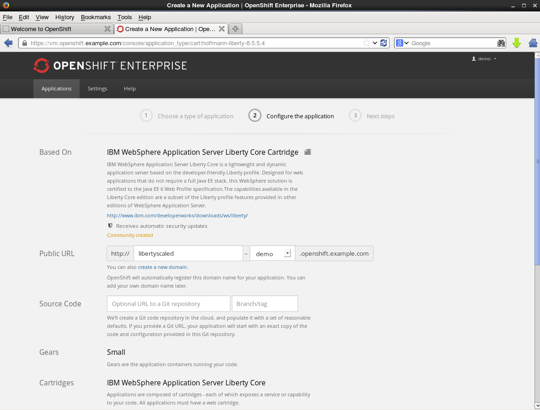The height and width of the screenshot is (410, 540).
Task: Close the Create a New Application tab
Action: [222, 29]
